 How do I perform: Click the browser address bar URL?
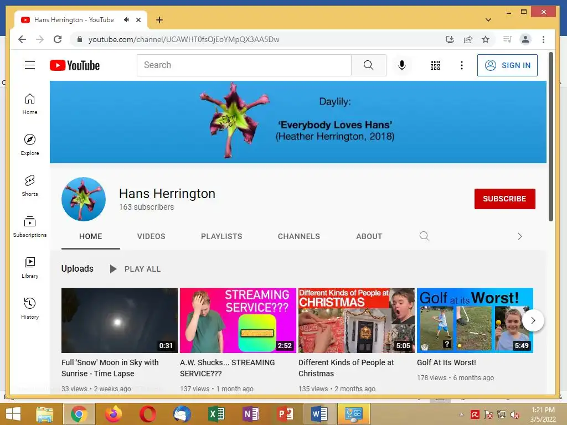pos(184,39)
